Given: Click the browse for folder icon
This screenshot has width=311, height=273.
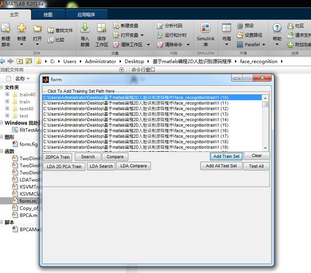Looking at the screenshot, I should point(29,61).
